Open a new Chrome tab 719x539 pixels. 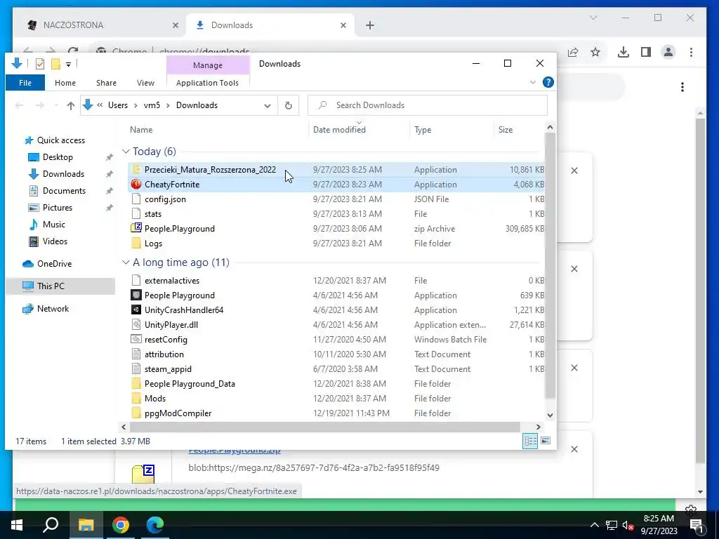370,25
